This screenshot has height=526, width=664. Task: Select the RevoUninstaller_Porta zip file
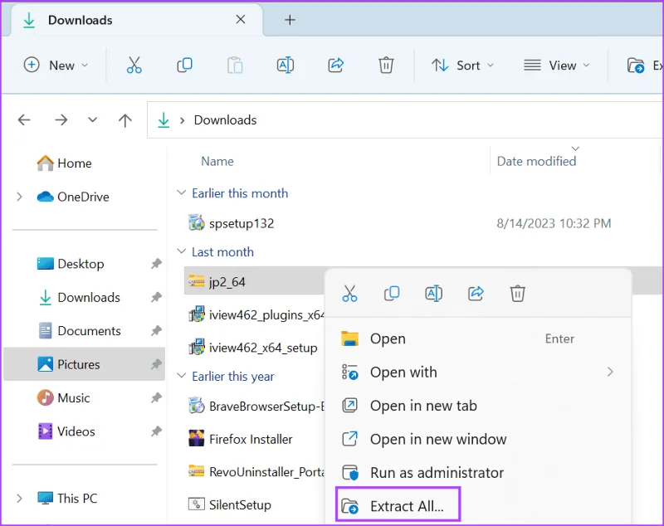256,471
